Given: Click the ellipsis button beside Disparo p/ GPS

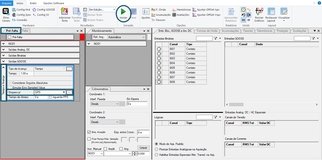Looking at the screenshot, I should tap(69, 92).
